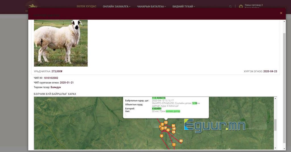This screenshot has height=152, width=291.
Task: Click the Eguur.mn watermark logo on map
Action: coord(215,125)
